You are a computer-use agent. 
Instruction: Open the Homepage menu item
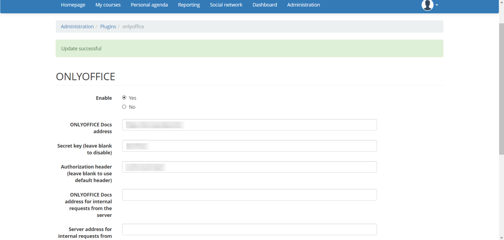(x=73, y=5)
